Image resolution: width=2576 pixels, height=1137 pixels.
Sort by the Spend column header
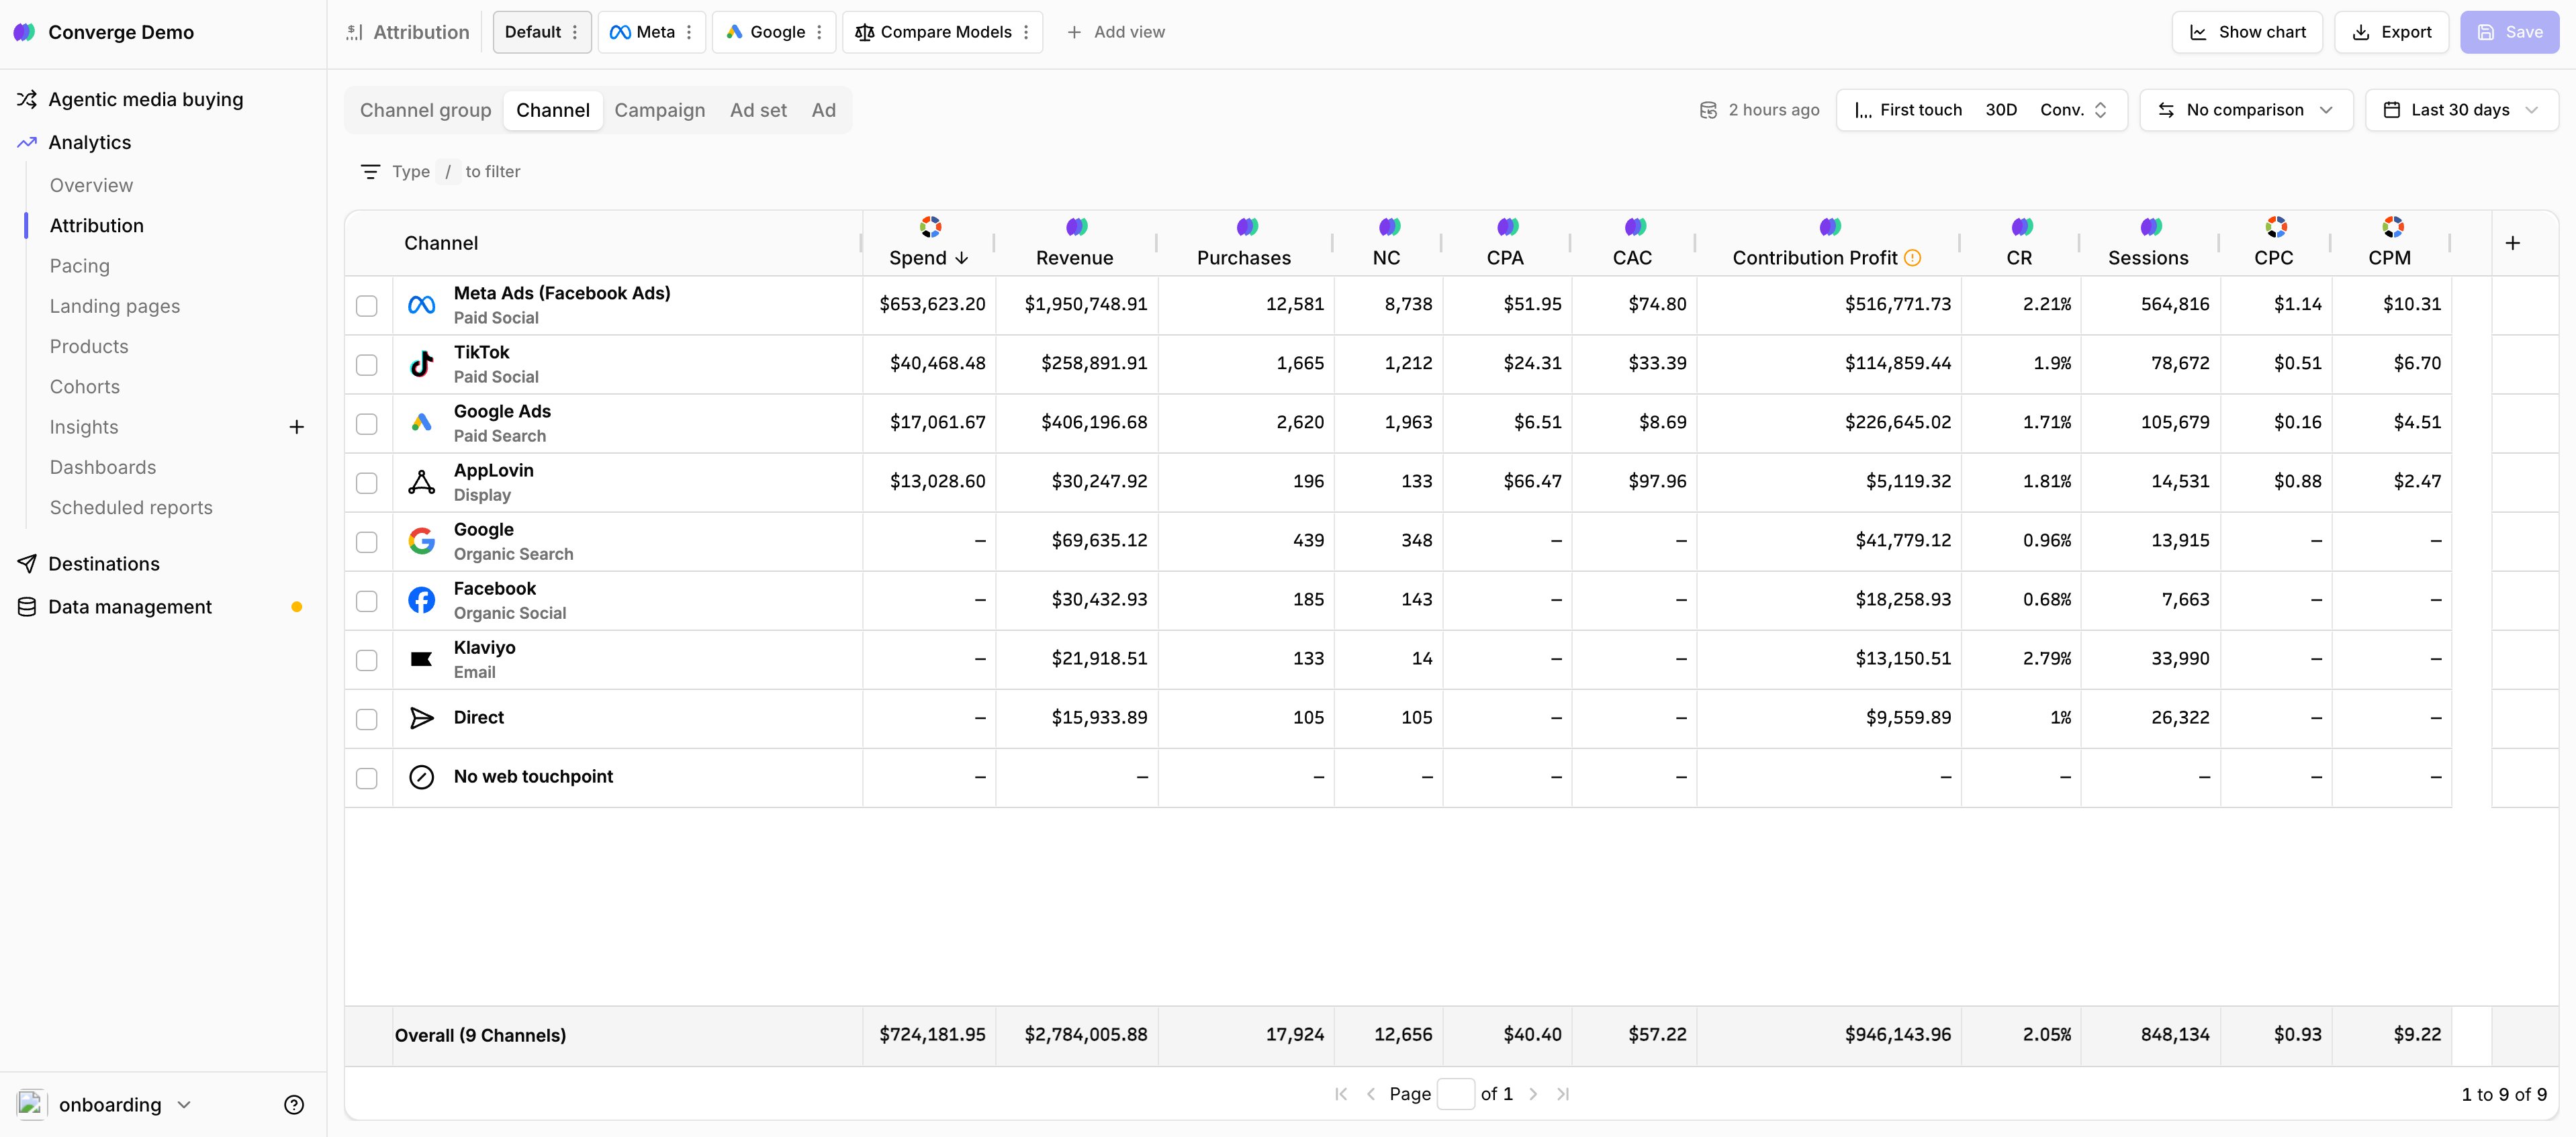[x=929, y=258]
